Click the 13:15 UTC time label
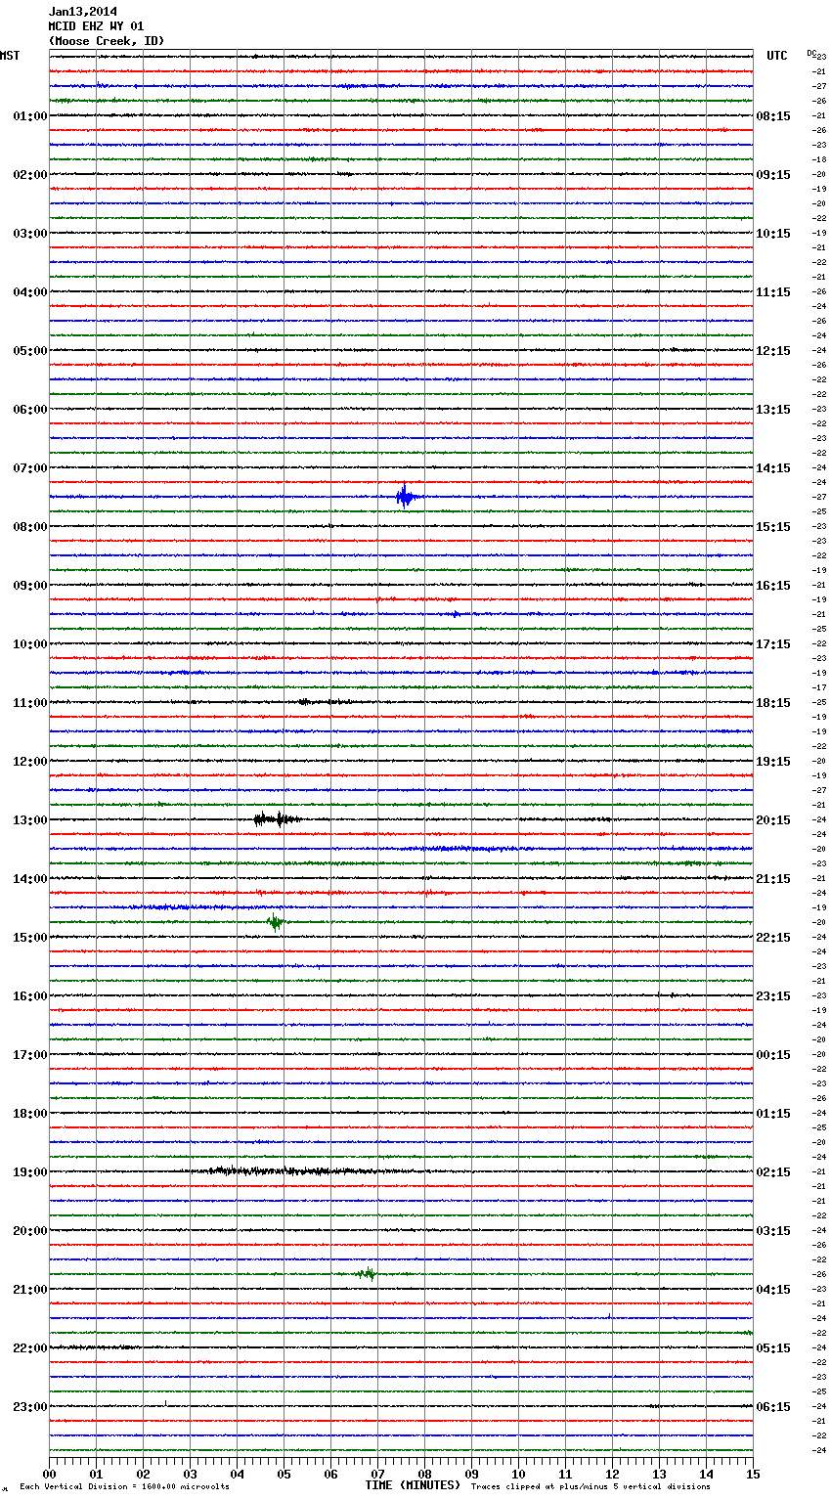831x1500 pixels. [773, 410]
